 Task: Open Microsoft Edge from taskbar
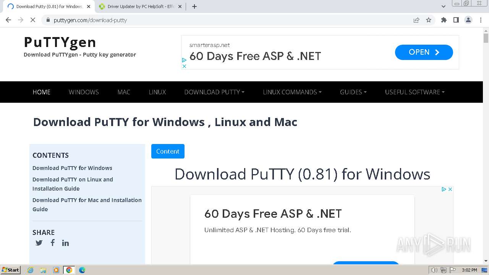pyautogui.click(x=82, y=270)
